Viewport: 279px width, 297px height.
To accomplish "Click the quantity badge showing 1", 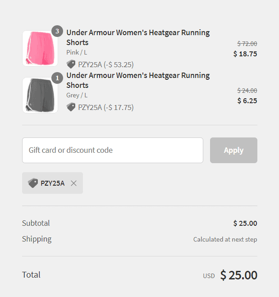I will [57, 78].
